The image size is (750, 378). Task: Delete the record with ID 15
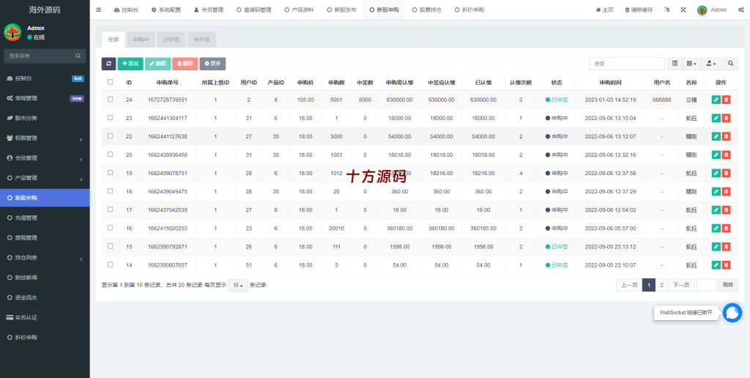click(726, 246)
